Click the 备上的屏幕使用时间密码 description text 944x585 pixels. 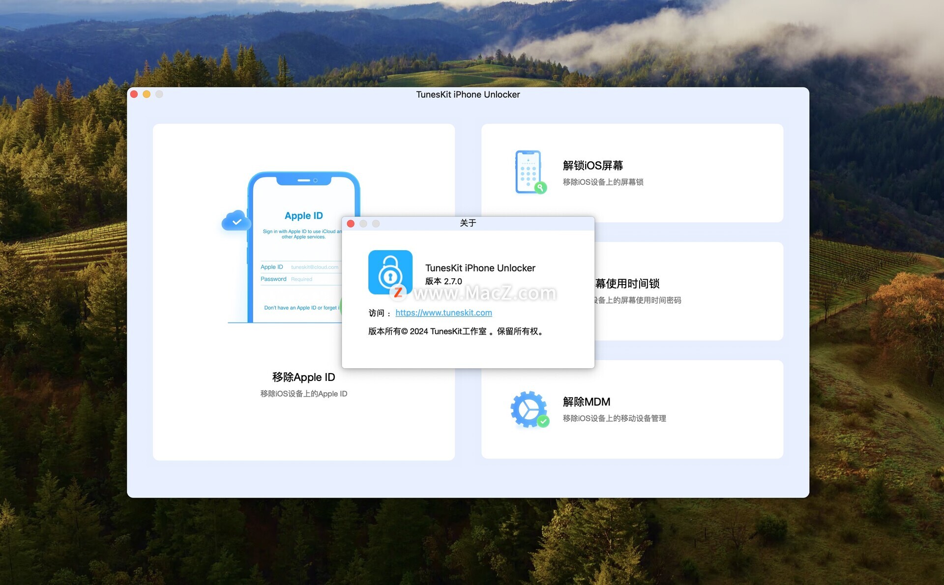pyautogui.click(x=638, y=300)
